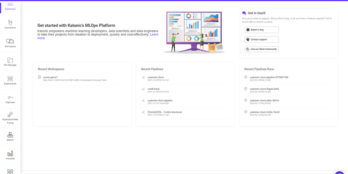Open run customer-churn-ylber-2b61b
Screen dimensions: 348x174
tap(264, 100)
